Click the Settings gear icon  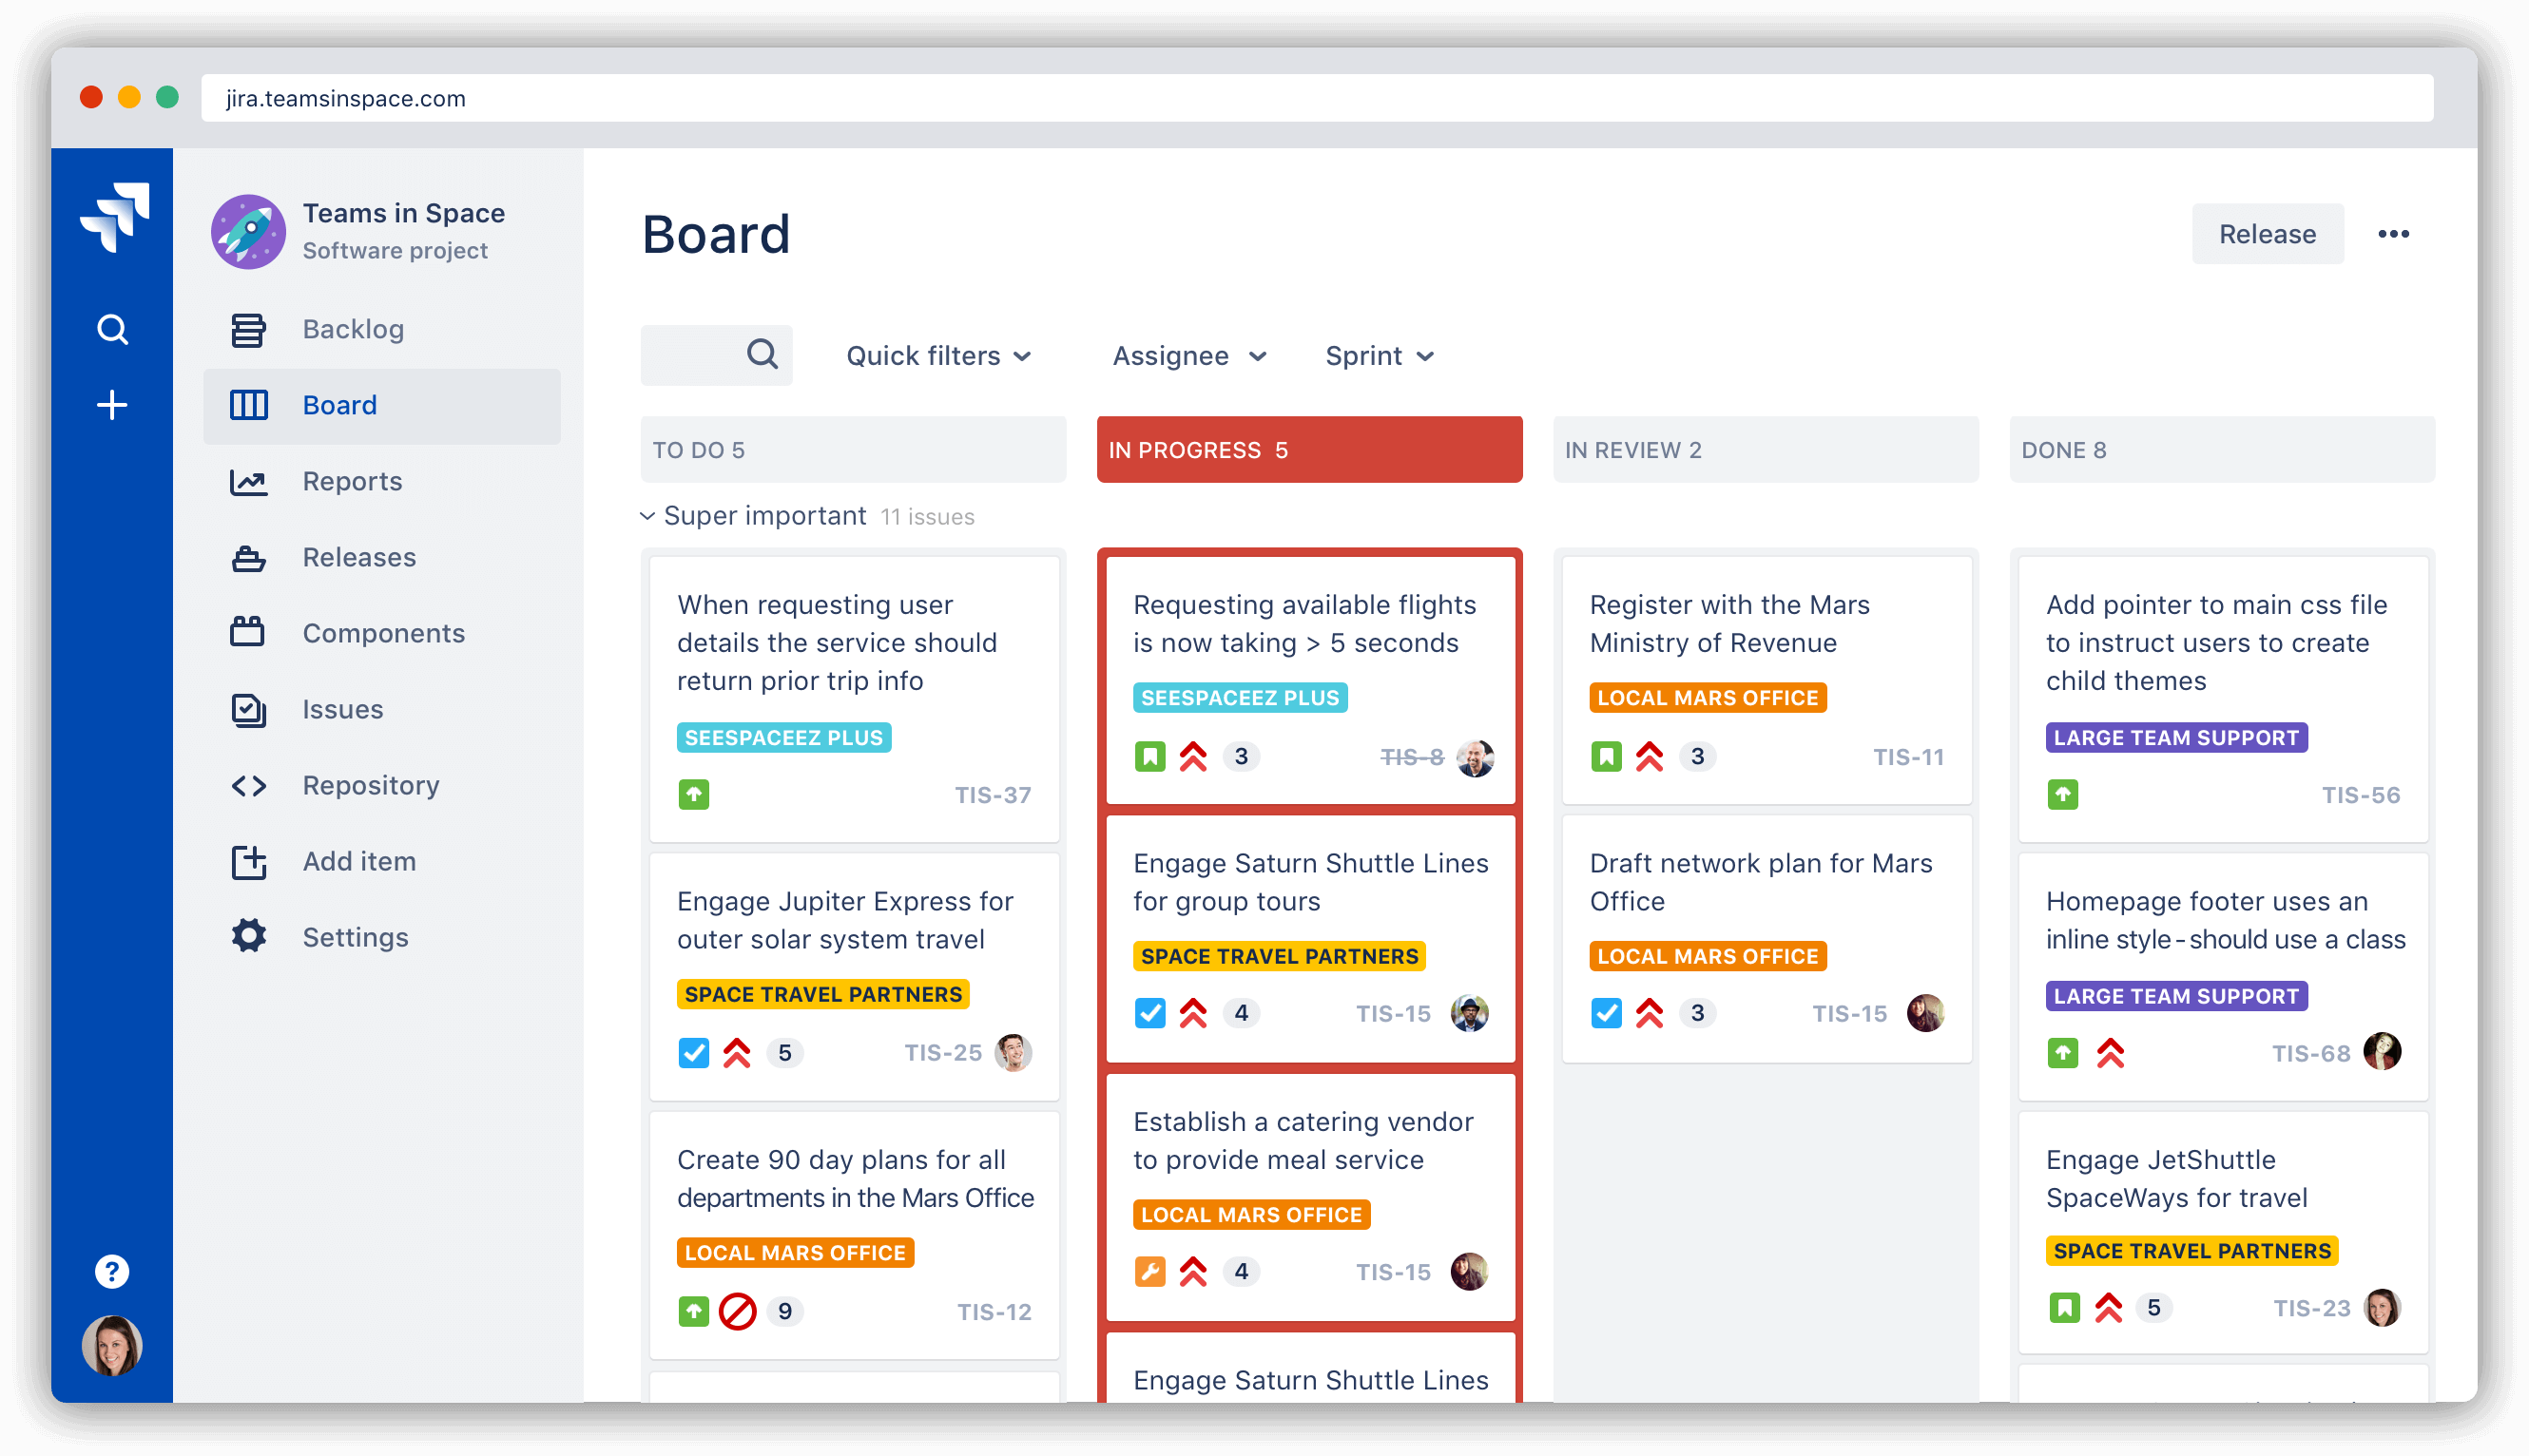[246, 935]
